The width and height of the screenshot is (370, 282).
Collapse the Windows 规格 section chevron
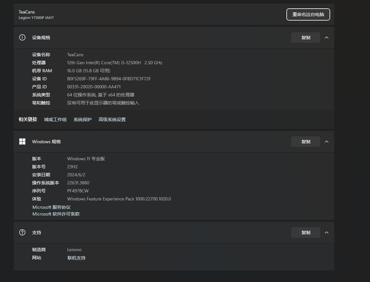pyautogui.click(x=327, y=141)
